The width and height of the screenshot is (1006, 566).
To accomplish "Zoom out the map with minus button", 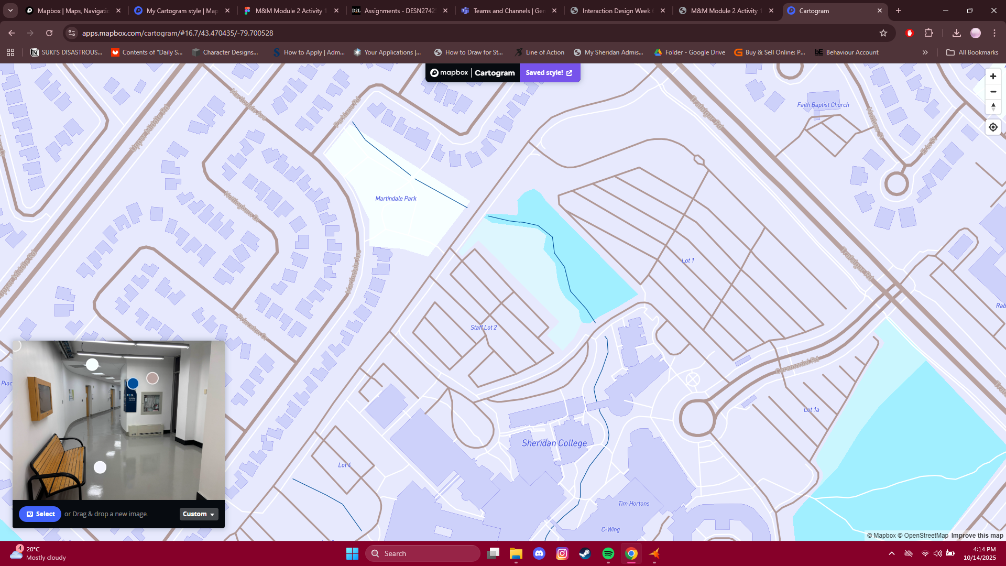I will click(993, 92).
